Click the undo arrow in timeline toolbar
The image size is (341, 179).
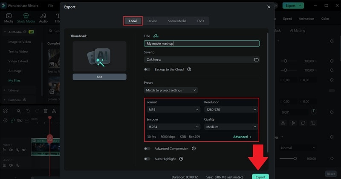coord(28,111)
